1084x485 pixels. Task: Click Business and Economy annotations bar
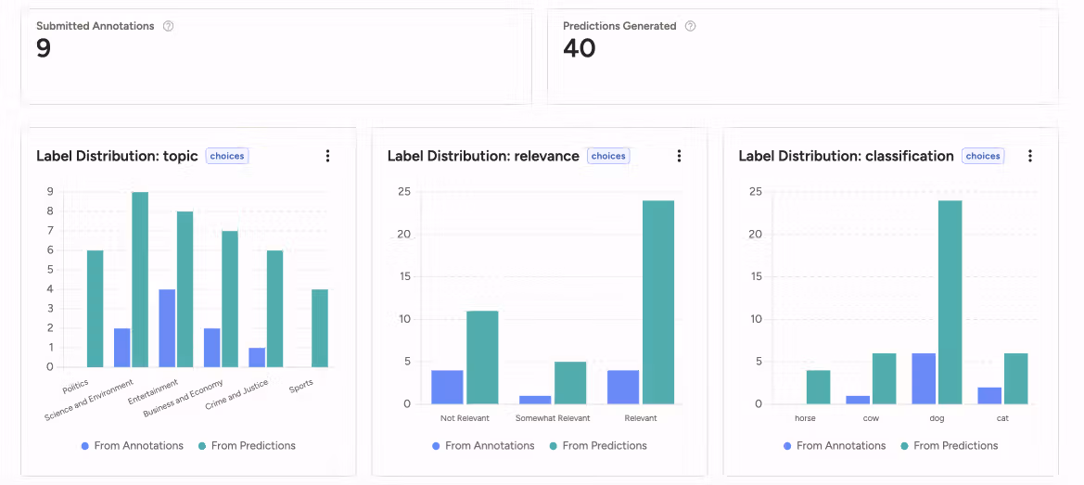click(212, 348)
